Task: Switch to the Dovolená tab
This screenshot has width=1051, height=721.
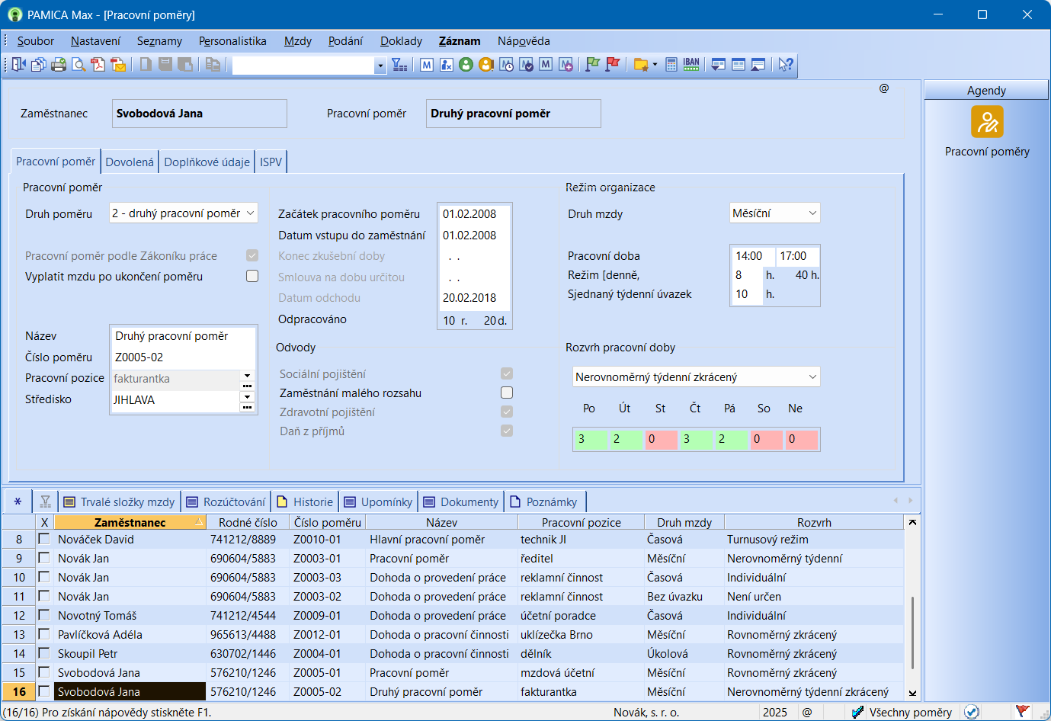Action: 130,162
